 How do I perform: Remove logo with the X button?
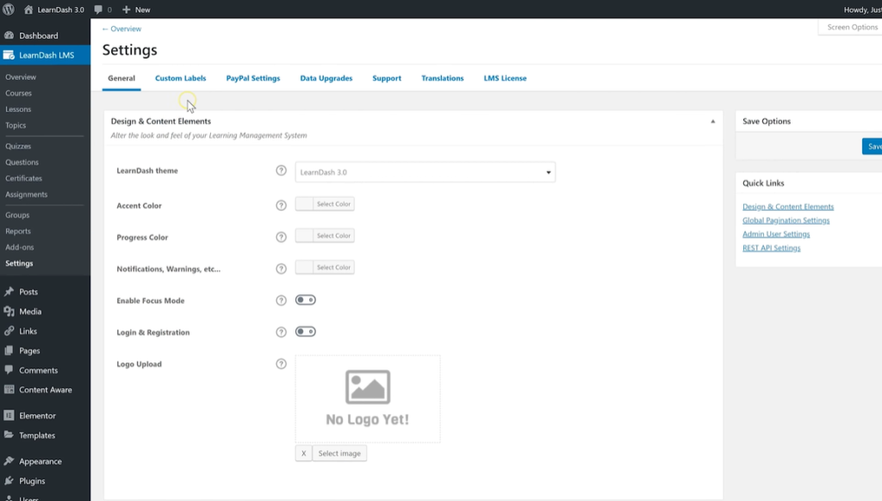[x=304, y=453]
